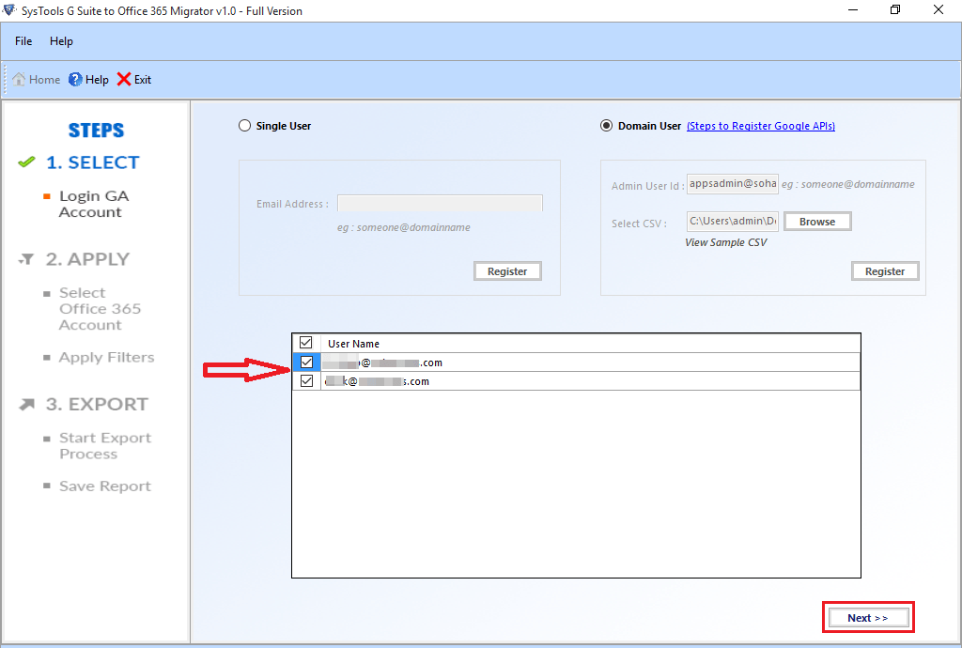This screenshot has height=648, width=962.
Task: Select the first user email row ending .com
Action: pos(590,363)
